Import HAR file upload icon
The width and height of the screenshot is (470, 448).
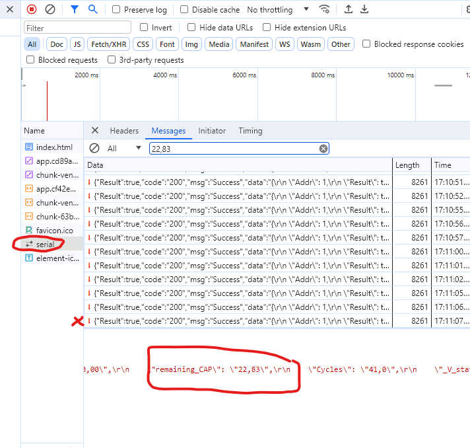(349, 9)
